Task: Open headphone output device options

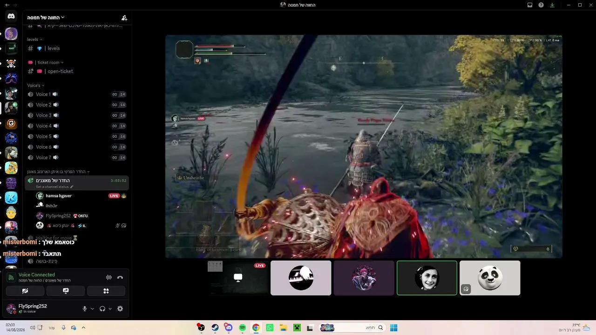Action: 110,308
